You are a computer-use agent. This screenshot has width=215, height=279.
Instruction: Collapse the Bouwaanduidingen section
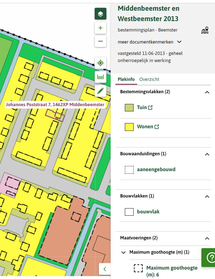coord(207,154)
